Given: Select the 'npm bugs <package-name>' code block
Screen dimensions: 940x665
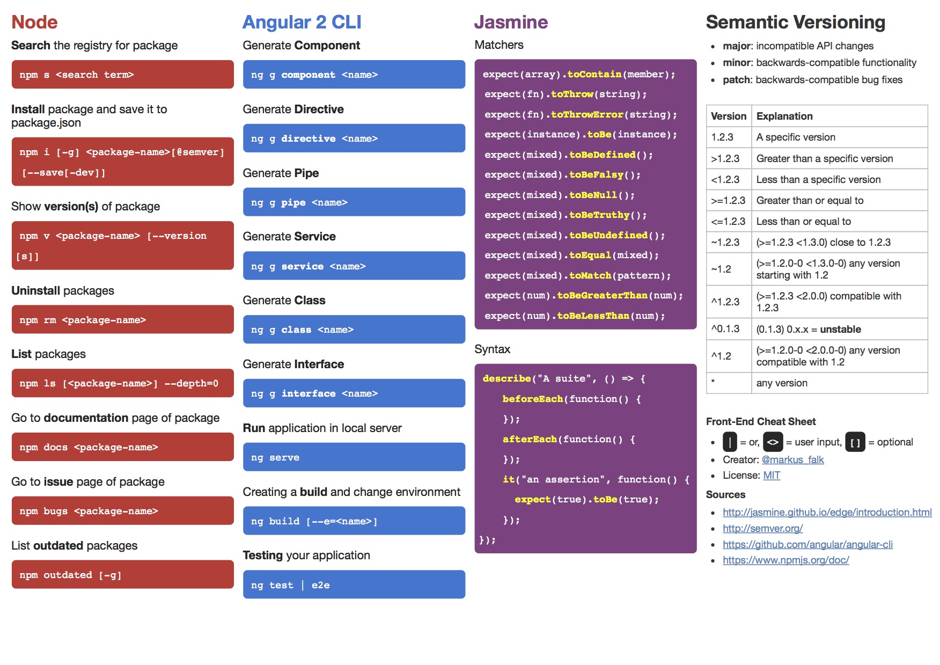Looking at the screenshot, I should click(122, 510).
